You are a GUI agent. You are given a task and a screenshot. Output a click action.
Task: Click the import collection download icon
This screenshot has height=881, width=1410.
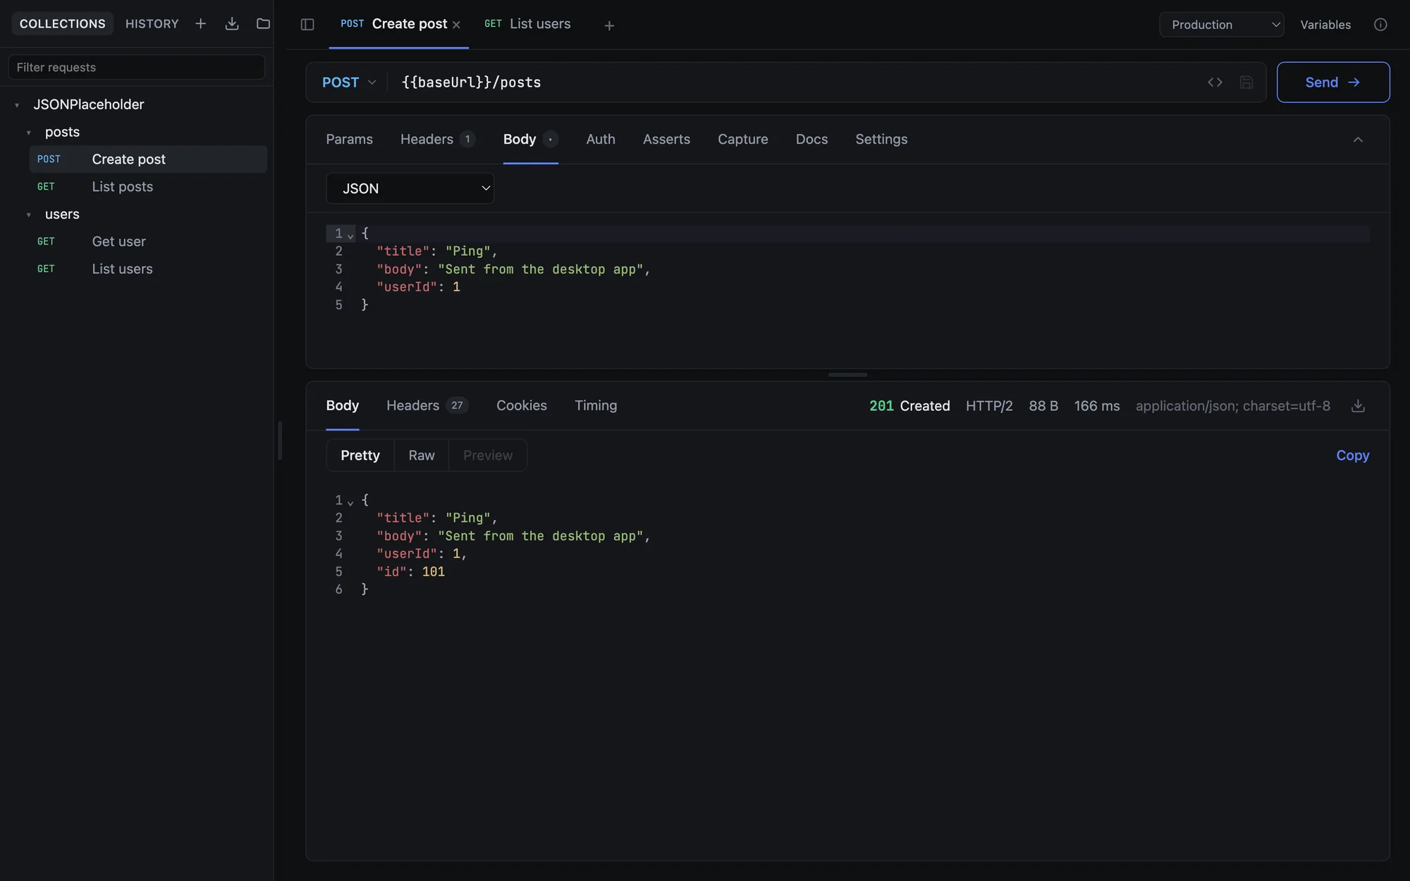click(x=232, y=24)
